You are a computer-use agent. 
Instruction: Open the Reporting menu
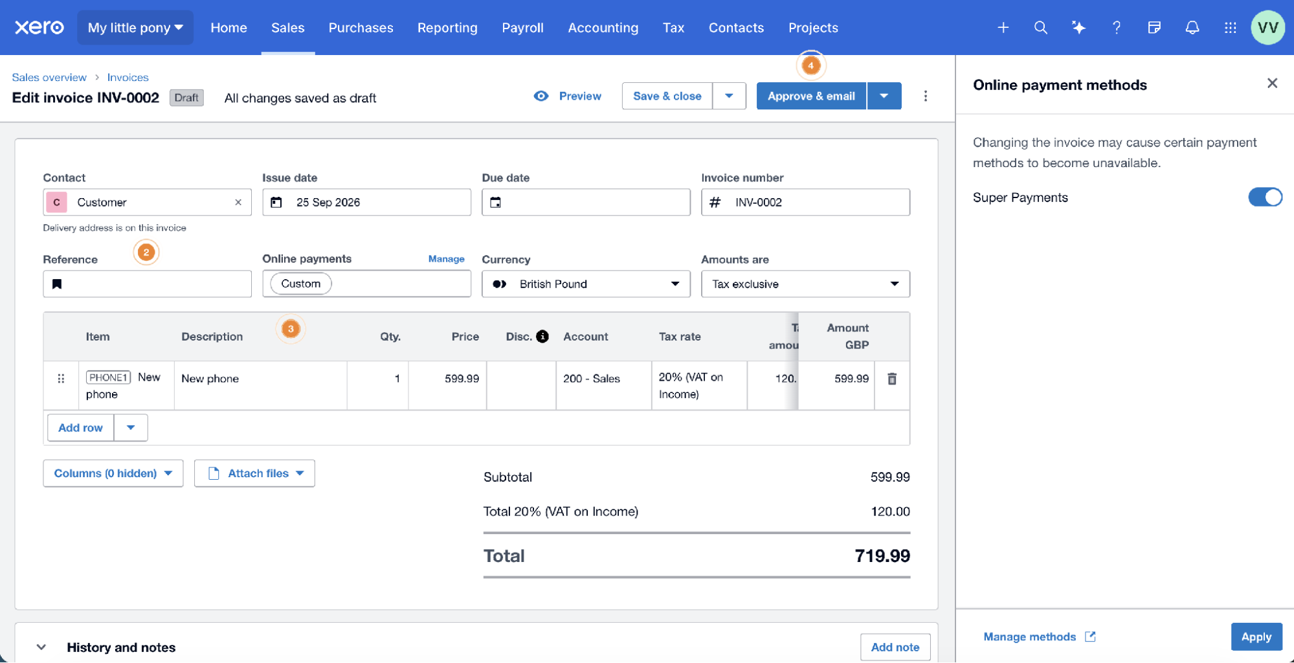coord(447,27)
